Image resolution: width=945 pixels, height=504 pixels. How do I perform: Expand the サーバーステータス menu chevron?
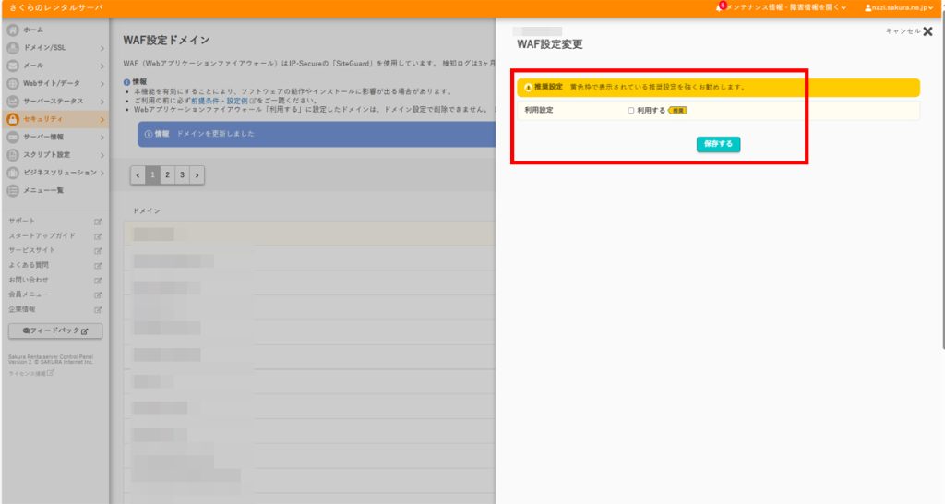(x=102, y=102)
